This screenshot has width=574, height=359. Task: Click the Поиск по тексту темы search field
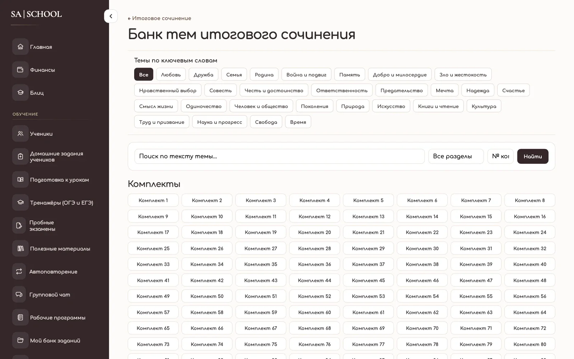pos(279,156)
